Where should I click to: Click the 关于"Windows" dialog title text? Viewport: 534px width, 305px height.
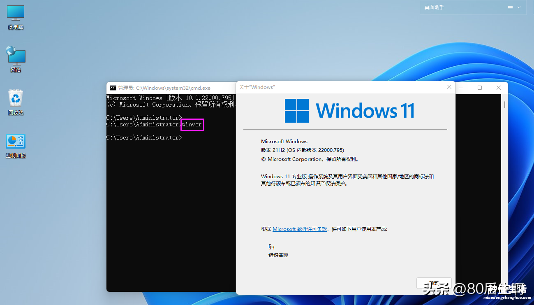[257, 87]
